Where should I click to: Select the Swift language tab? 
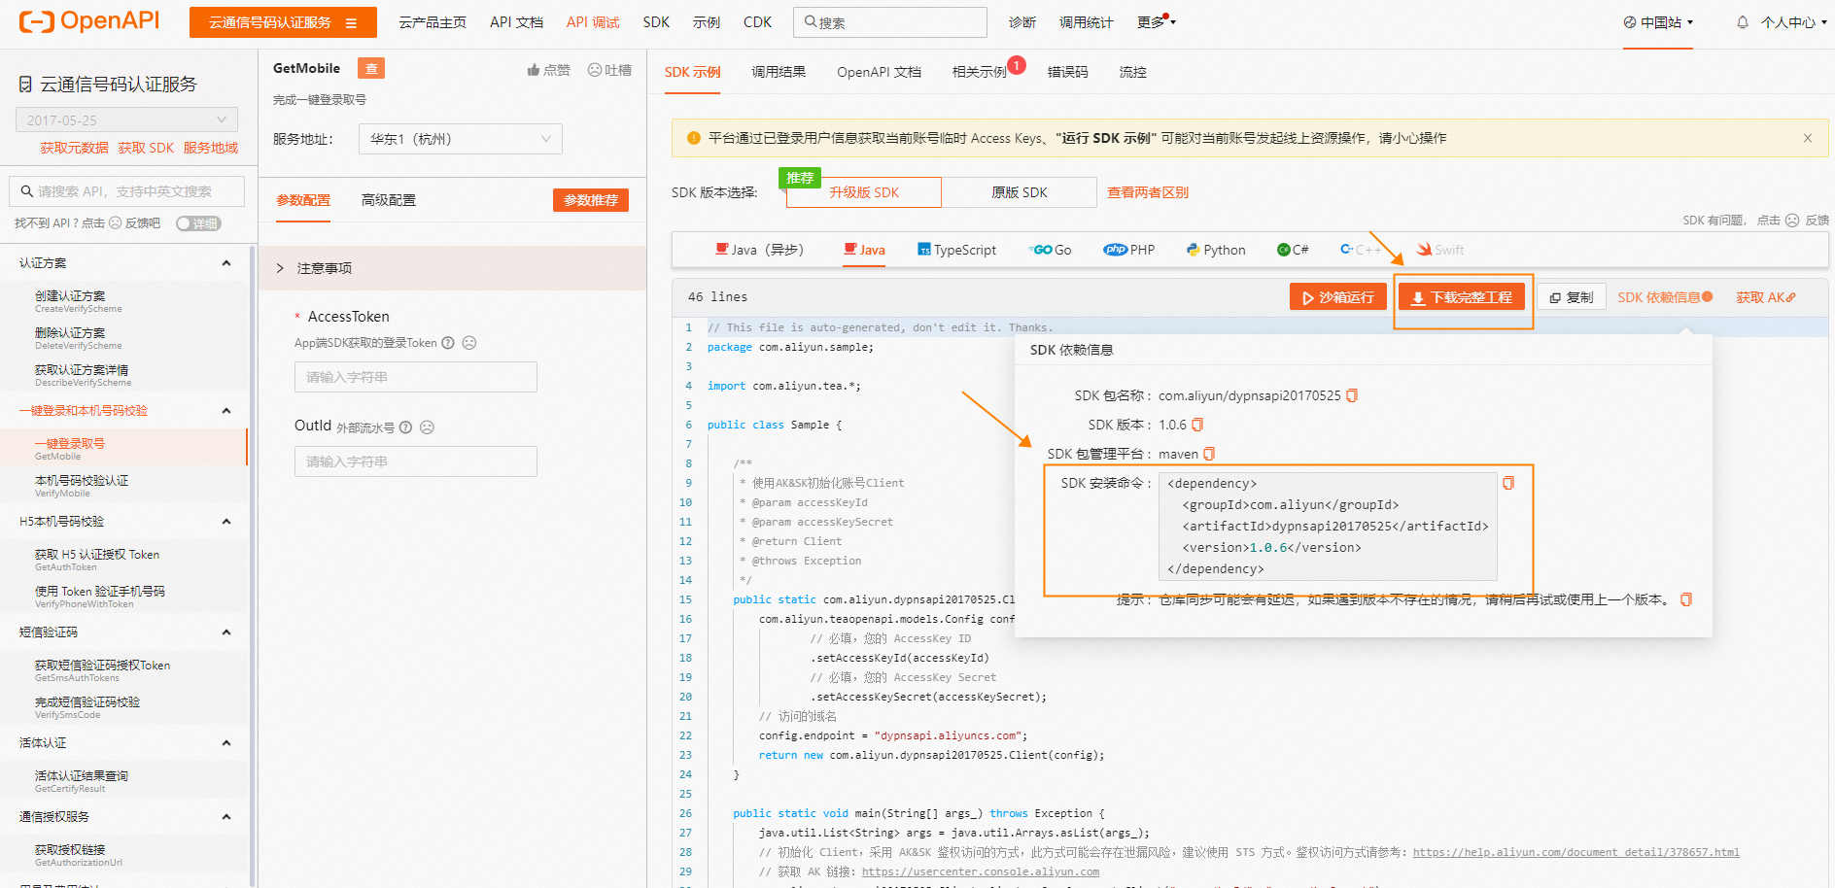pos(1440,250)
